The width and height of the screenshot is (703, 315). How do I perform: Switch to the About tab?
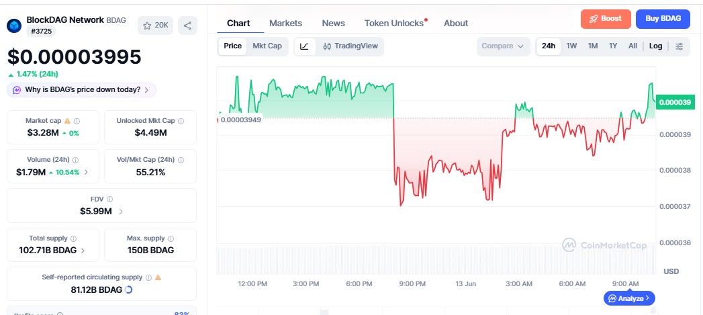click(456, 24)
